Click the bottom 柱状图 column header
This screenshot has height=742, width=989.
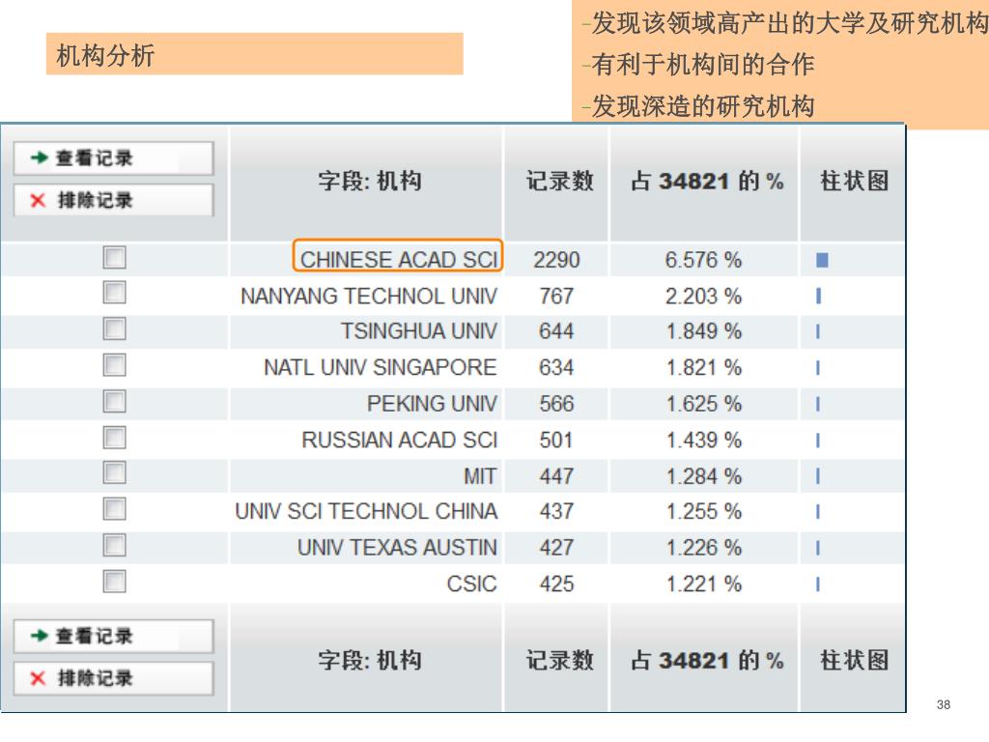[854, 661]
